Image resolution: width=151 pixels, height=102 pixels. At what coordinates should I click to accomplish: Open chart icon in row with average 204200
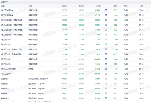coord(106,59)
